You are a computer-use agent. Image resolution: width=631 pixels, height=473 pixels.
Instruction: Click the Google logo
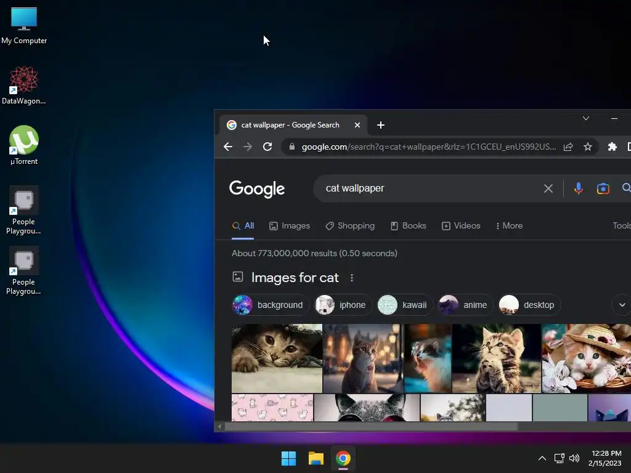[x=257, y=188]
